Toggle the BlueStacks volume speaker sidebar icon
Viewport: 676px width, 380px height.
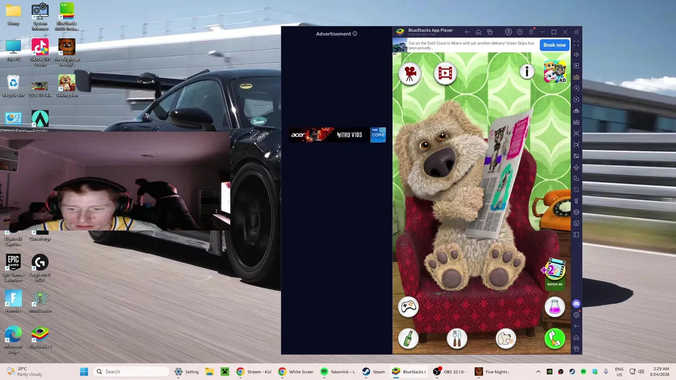[x=576, y=54]
